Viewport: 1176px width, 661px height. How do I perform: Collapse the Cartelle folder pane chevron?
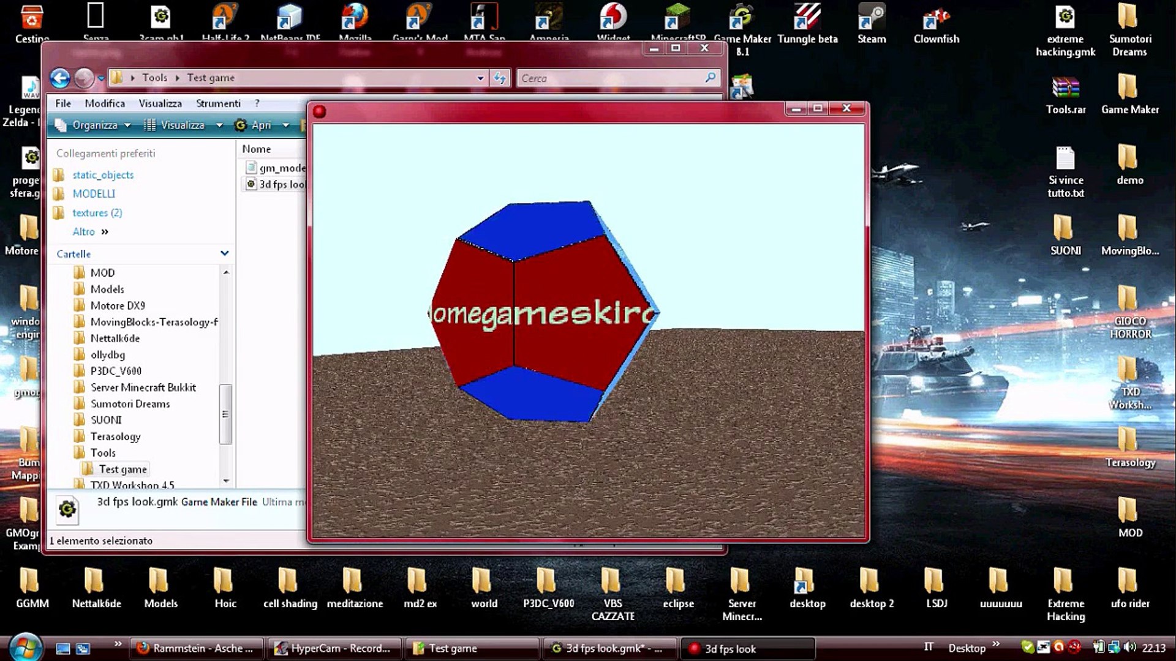[x=224, y=253]
